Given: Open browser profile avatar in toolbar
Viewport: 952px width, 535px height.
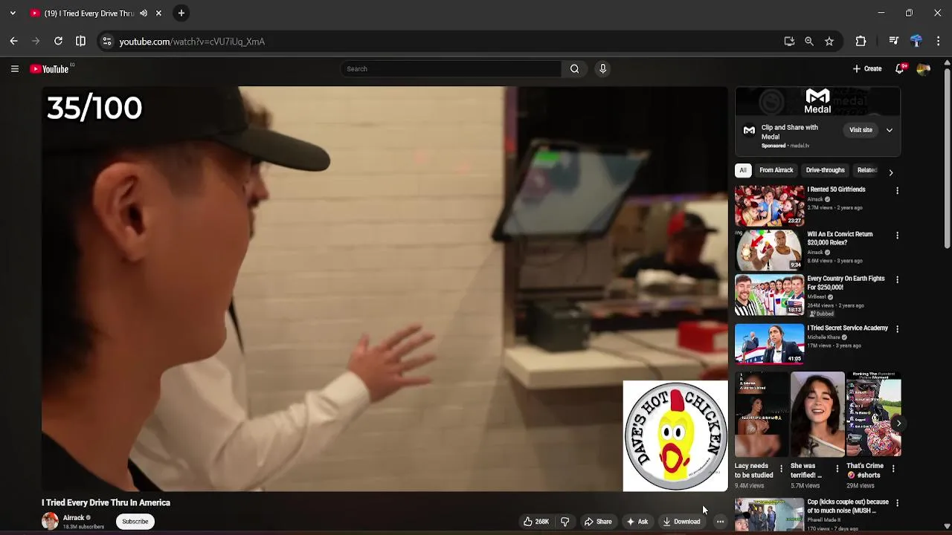Looking at the screenshot, I should click(x=916, y=42).
